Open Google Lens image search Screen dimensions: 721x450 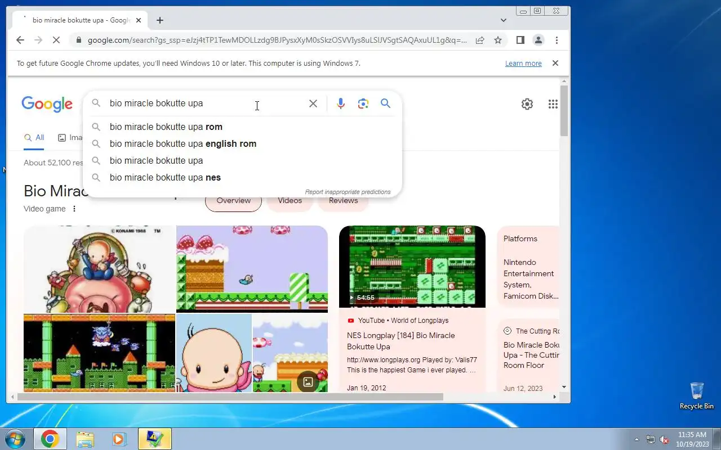(363, 103)
